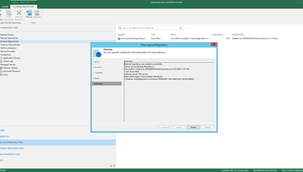This screenshot has height=172, width=303.
Task: Select Backup Repositories in the tree
Action: pos(9,38)
